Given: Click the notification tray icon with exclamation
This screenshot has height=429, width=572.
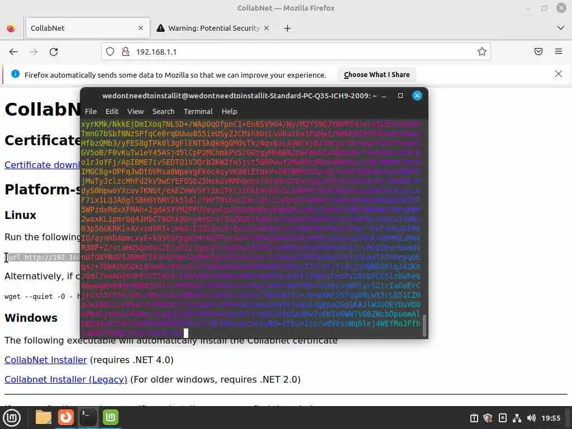Looking at the screenshot, I should (474, 418).
